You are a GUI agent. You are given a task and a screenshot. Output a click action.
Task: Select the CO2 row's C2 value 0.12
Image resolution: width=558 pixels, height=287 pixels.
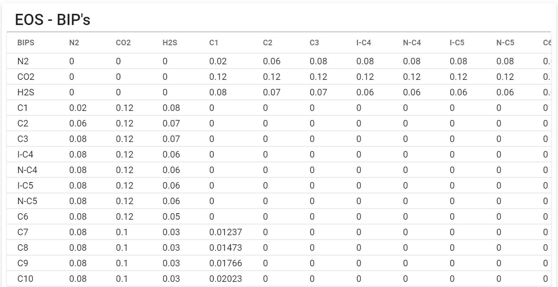(x=271, y=77)
